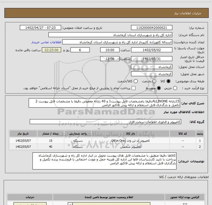Click the request creator name field
212x205 pixels.
tap(117, 42)
